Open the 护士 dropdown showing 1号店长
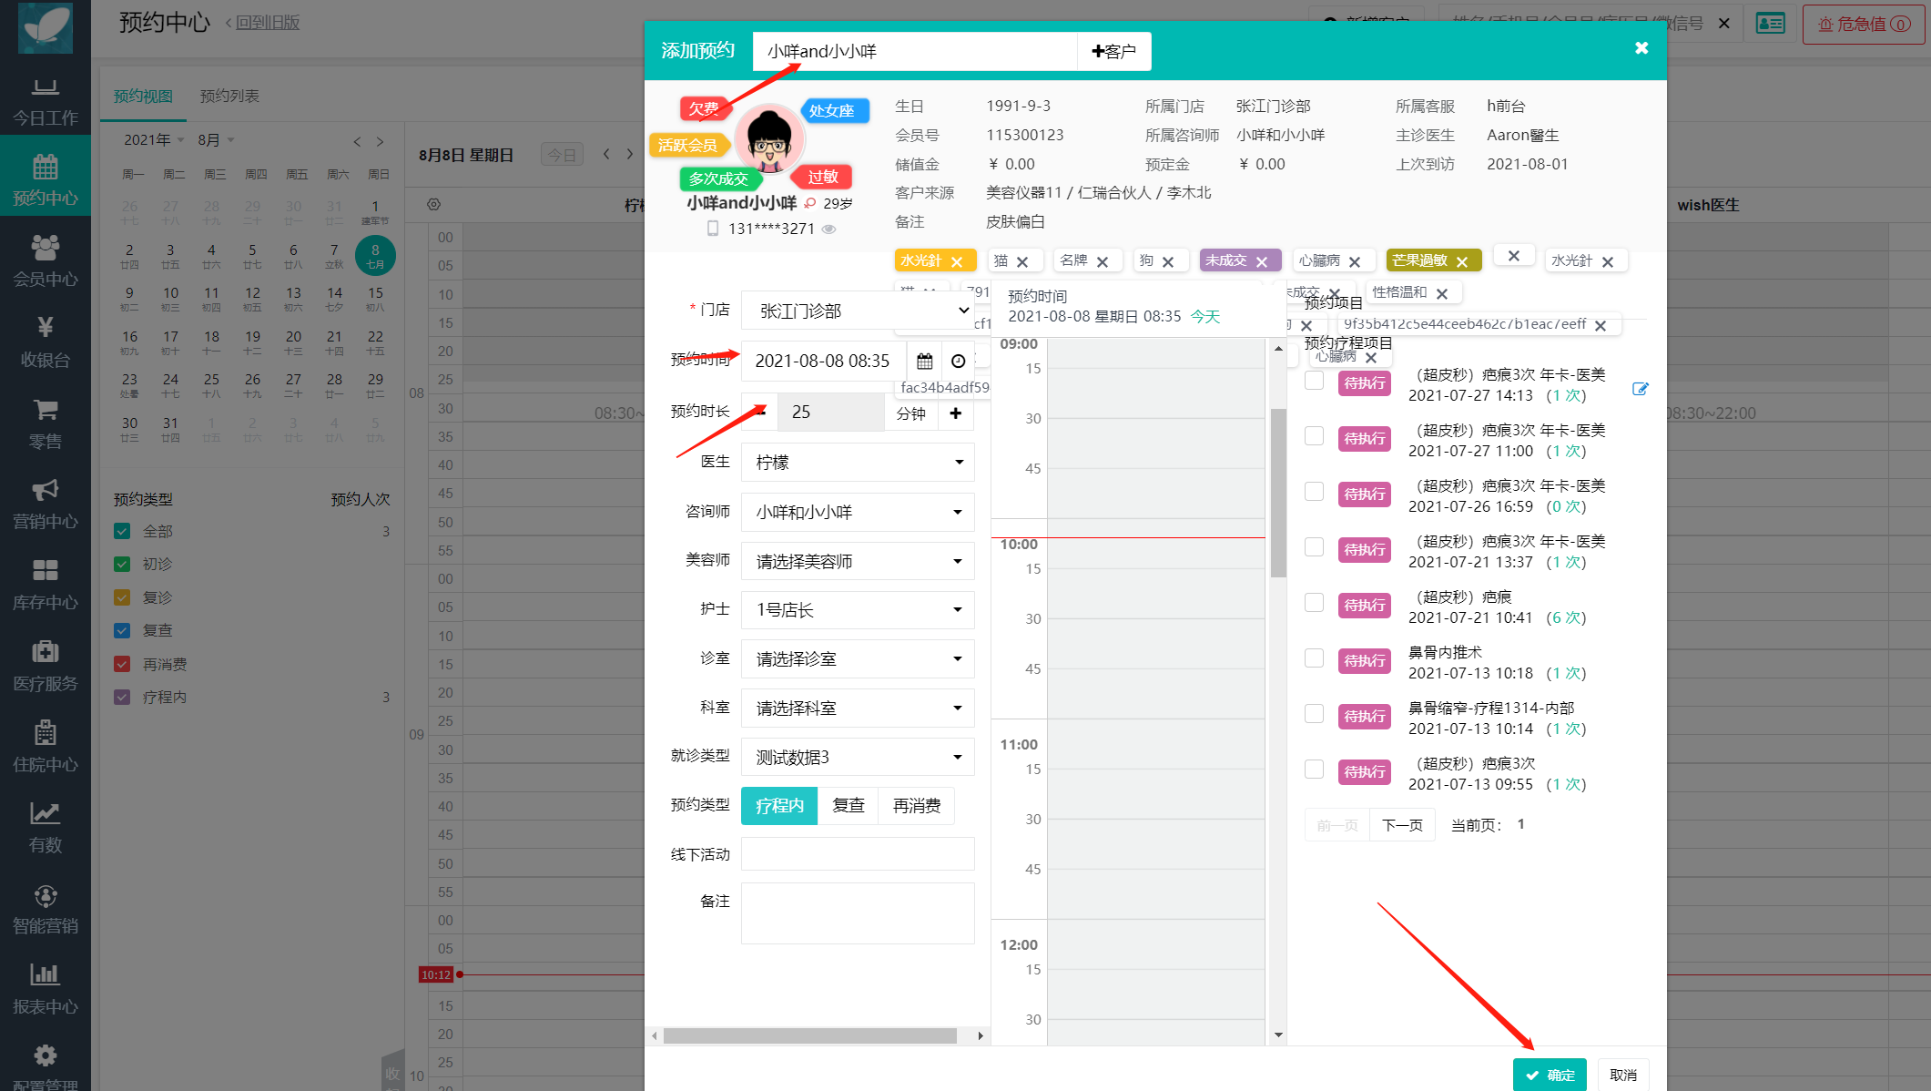 tap(858, 610)
